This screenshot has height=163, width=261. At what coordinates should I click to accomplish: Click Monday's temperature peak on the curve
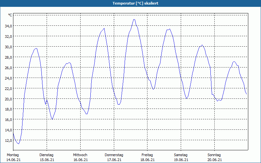pyautogui.click(x=36, y=48)
